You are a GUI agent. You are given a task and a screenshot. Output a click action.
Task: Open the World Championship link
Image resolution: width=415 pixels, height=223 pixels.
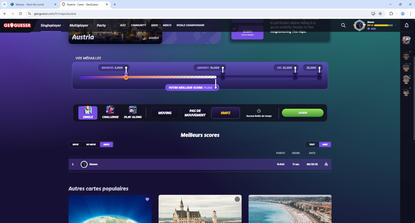click(190, 25)
